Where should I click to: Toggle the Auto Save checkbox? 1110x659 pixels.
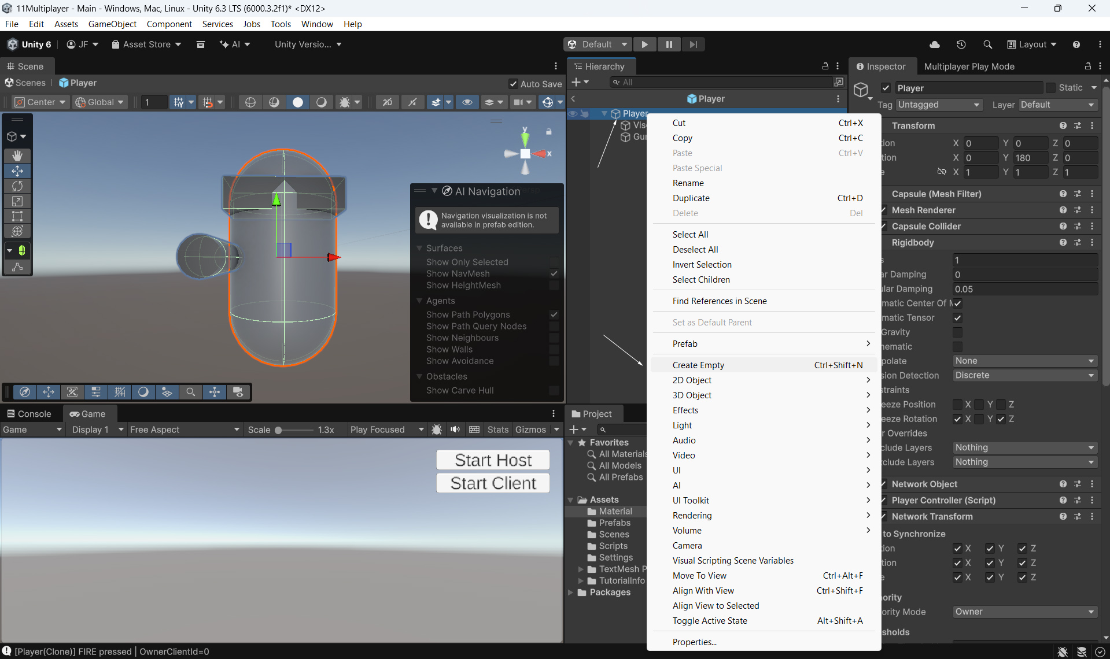[x=512, y=84]
